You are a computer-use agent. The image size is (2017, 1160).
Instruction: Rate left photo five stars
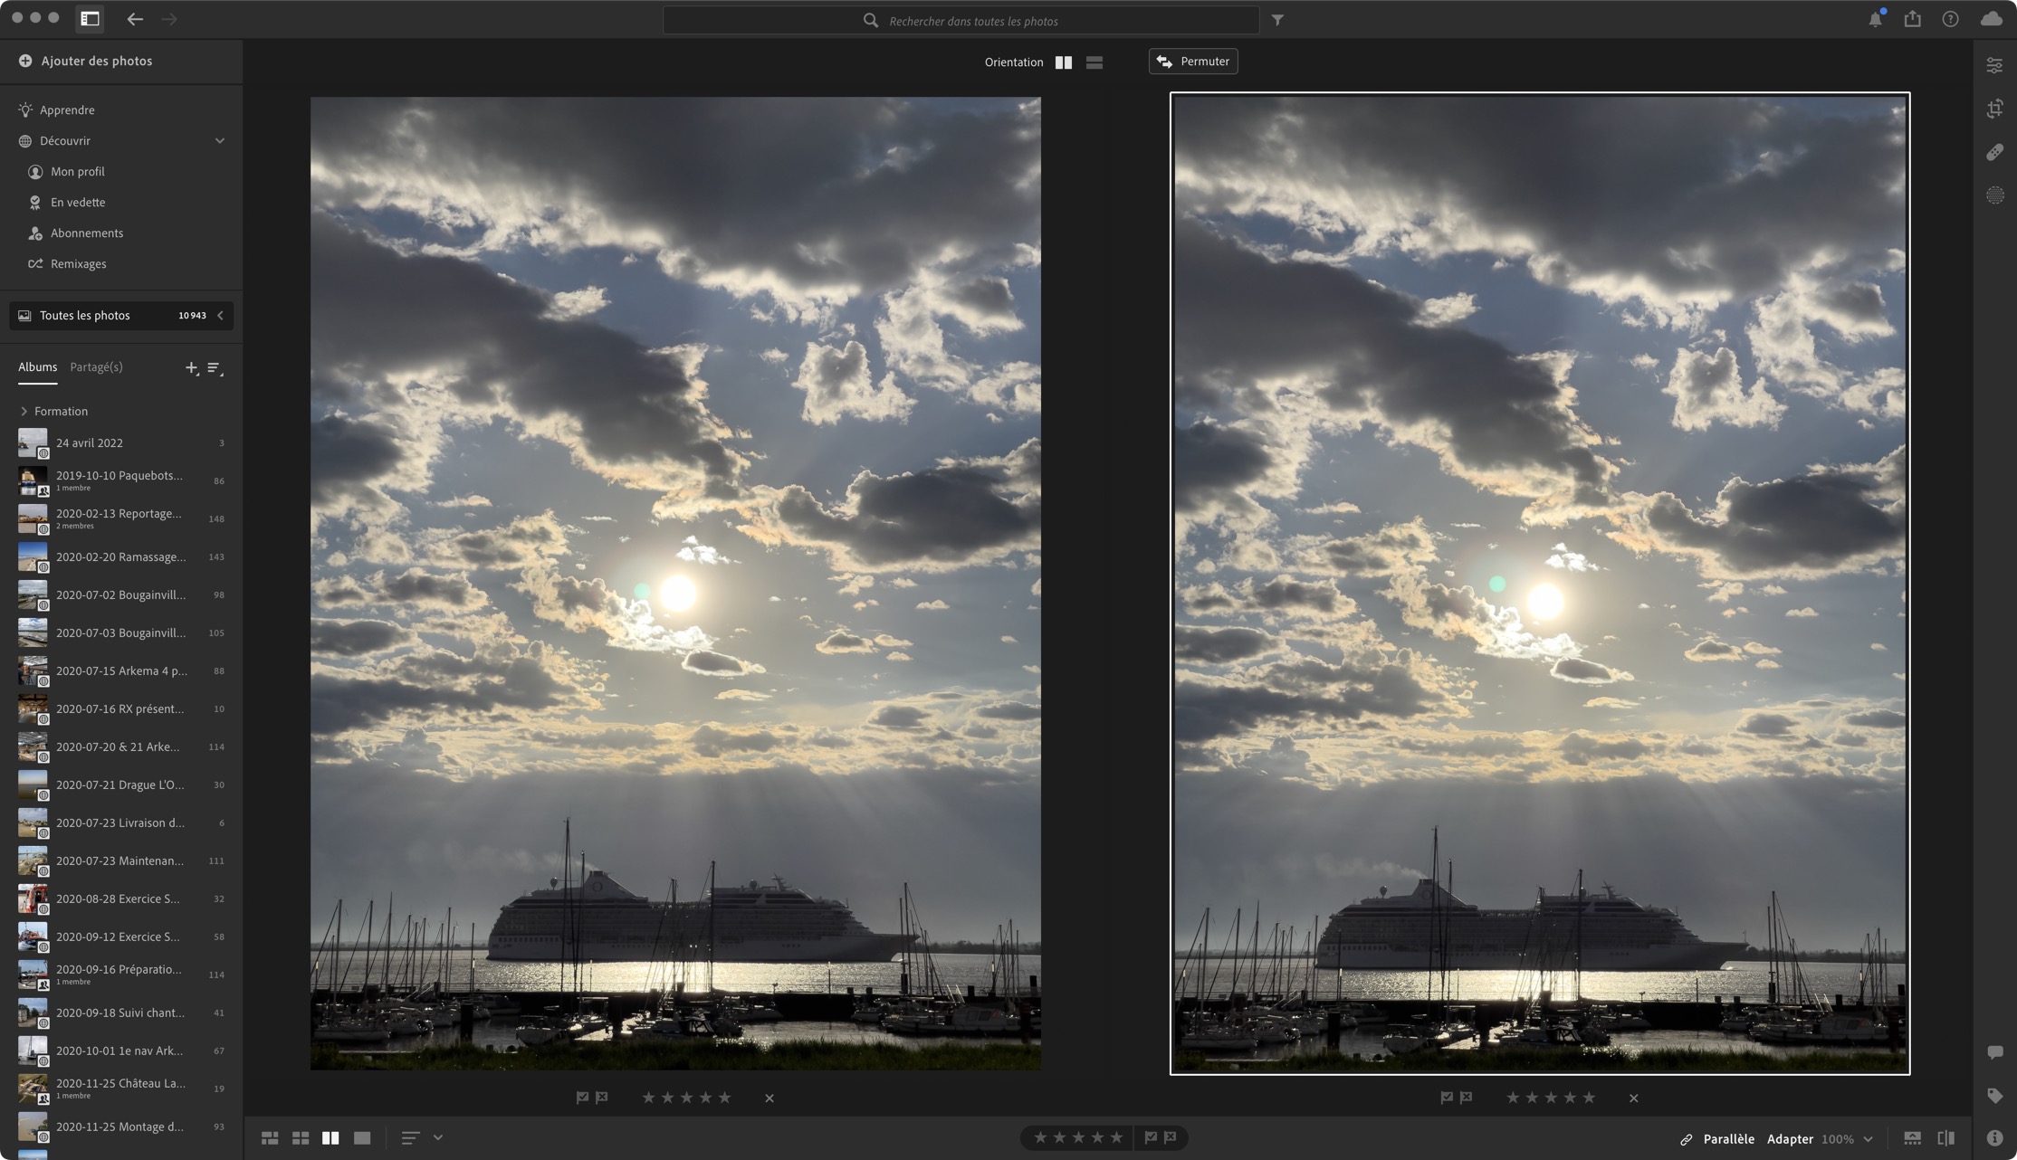724,1098
